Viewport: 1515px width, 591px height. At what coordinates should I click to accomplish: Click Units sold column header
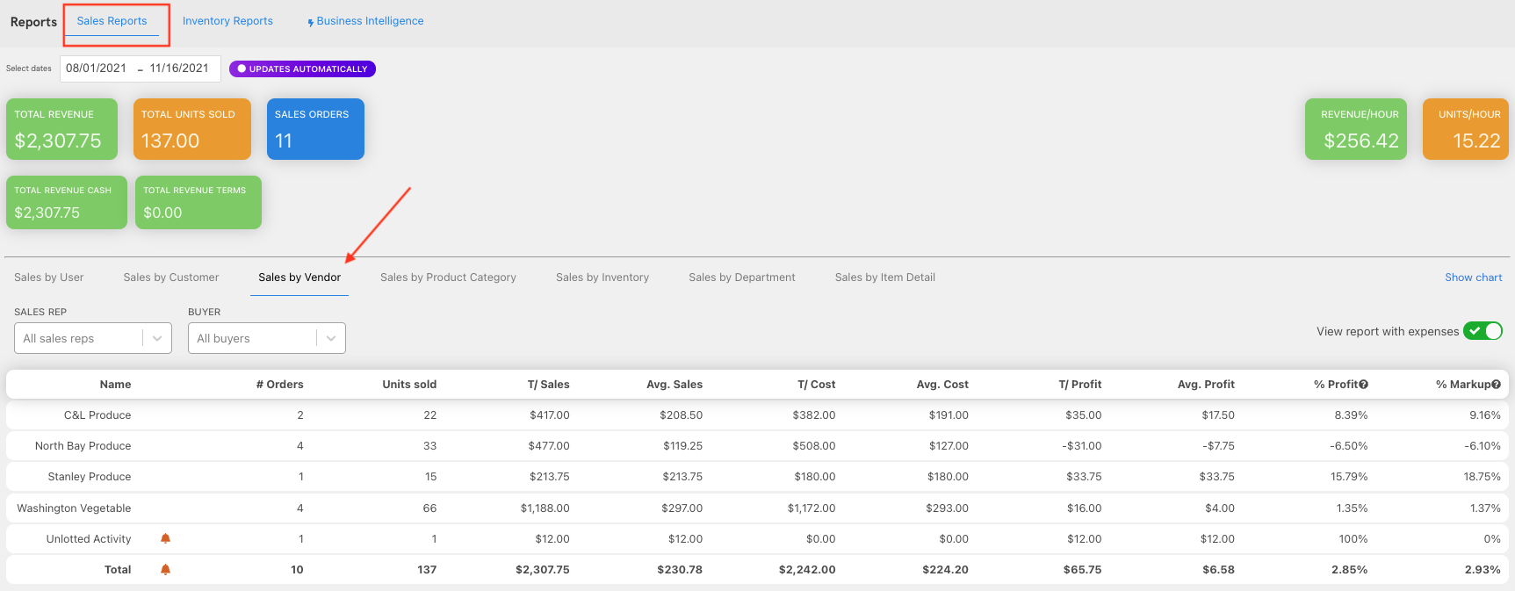click(409, 385)
